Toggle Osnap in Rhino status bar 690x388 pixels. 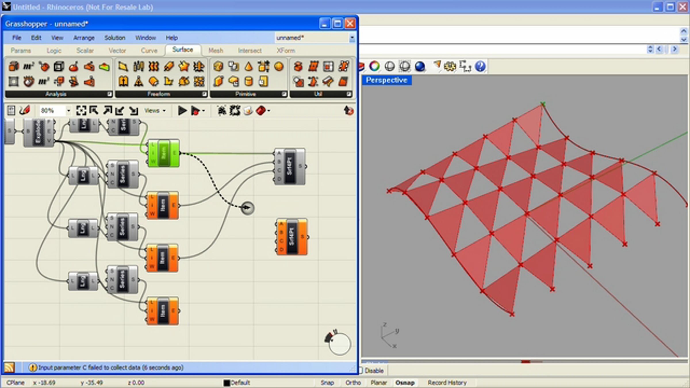pyautogui.click(x=405, y=383)
